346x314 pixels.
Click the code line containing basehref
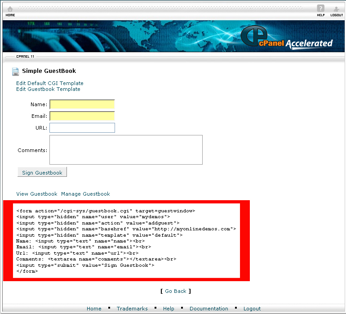[x=126, y=229]
